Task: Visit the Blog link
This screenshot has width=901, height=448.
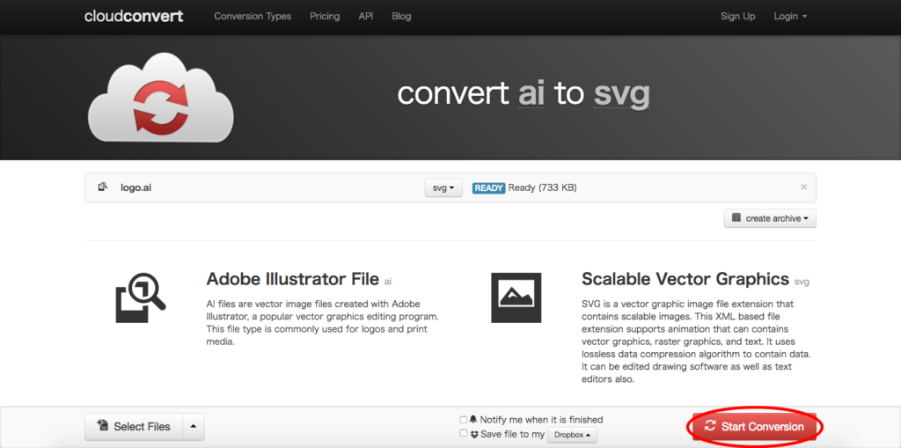Action: click(x=401, y=16)
